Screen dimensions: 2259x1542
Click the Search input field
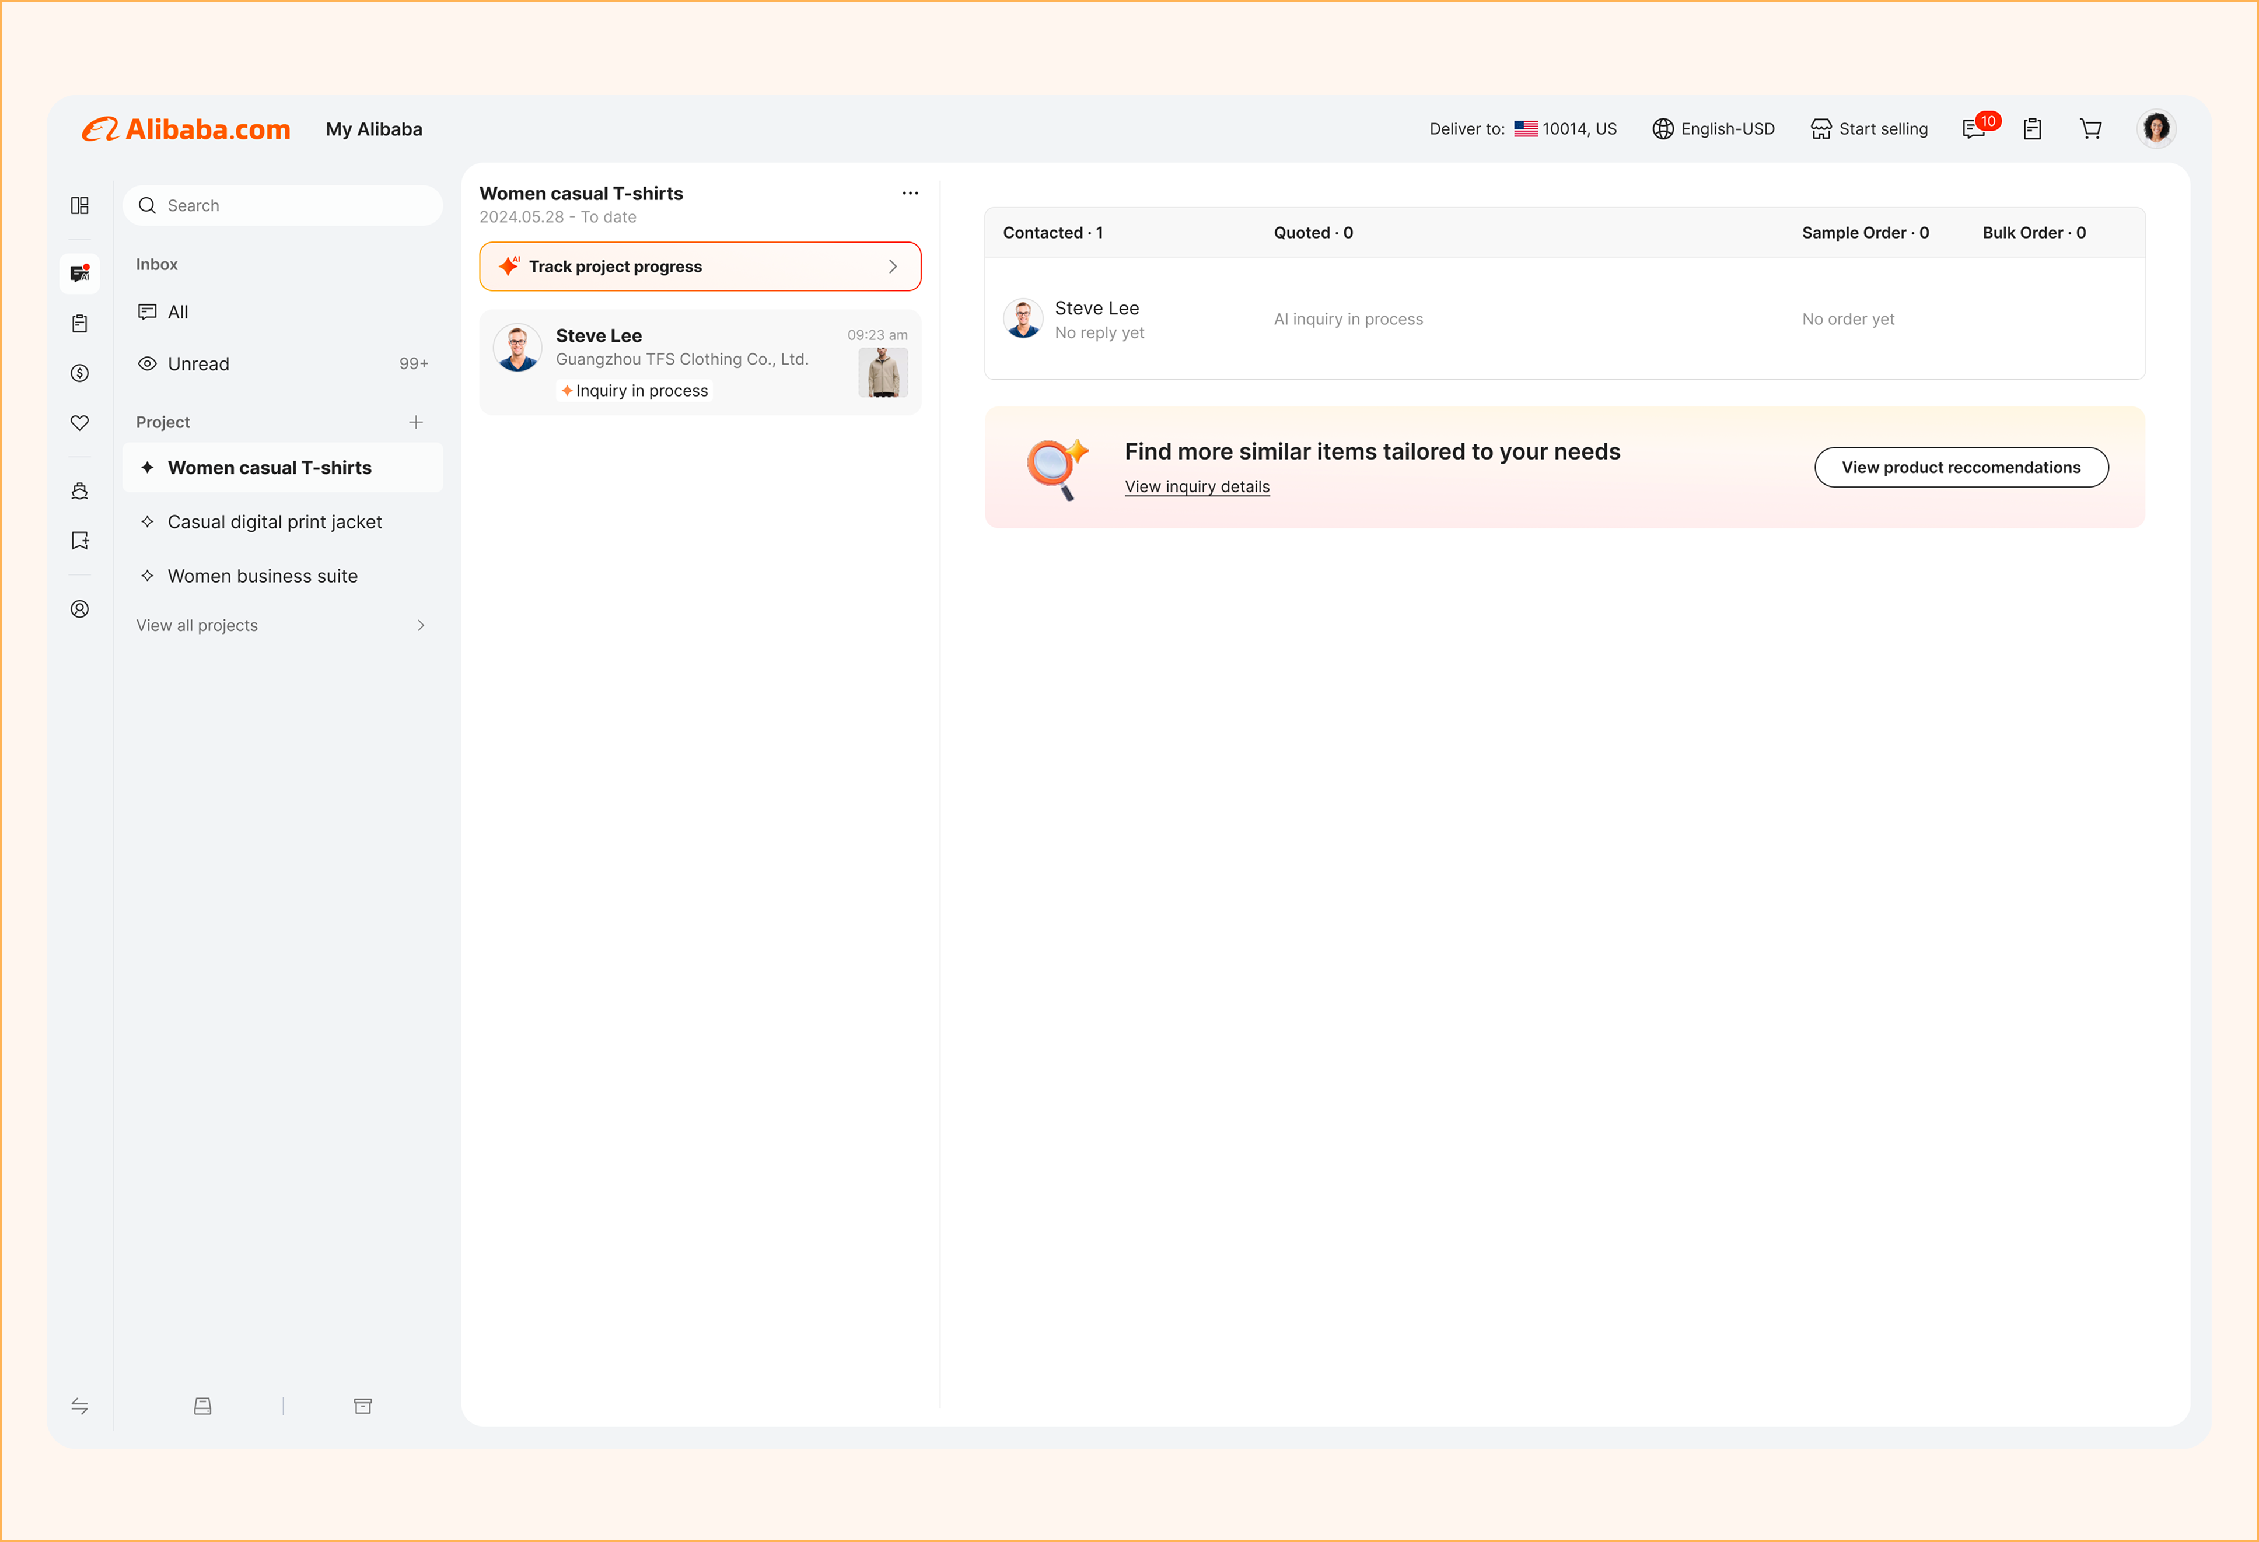point(283,205)
